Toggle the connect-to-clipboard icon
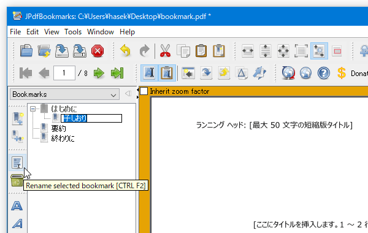Image resolution: width=368 pixels, height=233 pixels. 167,73
